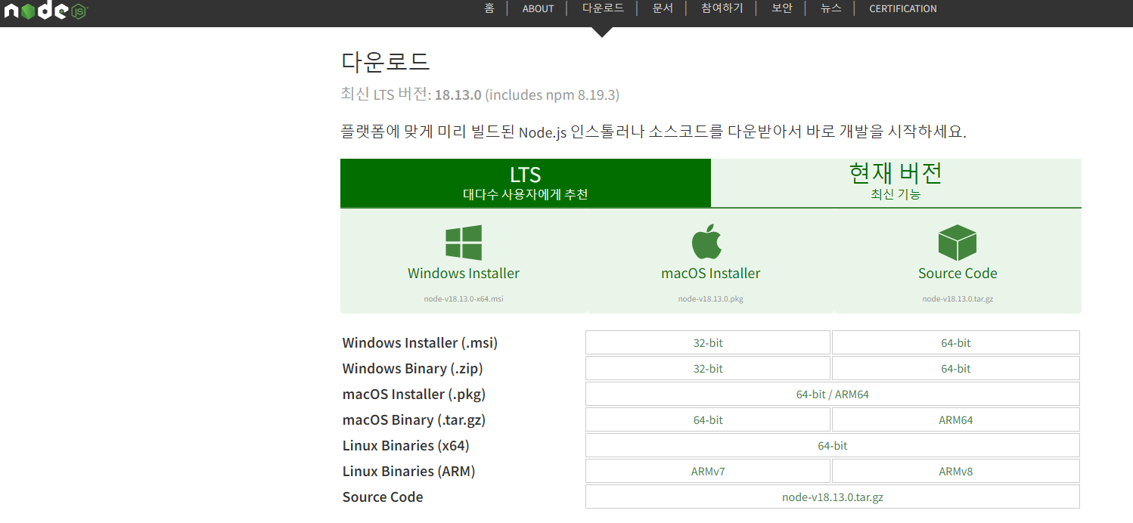Click the 다운로드 page heading

[x=386, y=61]
